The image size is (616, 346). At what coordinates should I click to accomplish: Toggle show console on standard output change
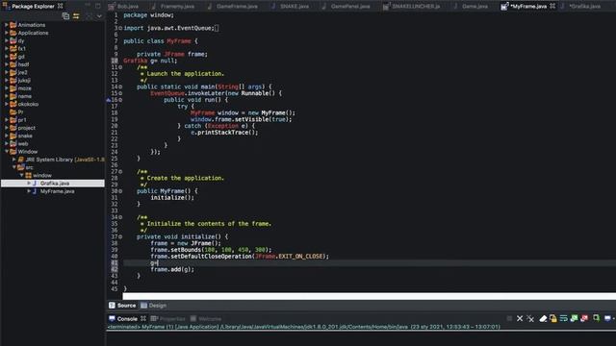coord(574,318)
